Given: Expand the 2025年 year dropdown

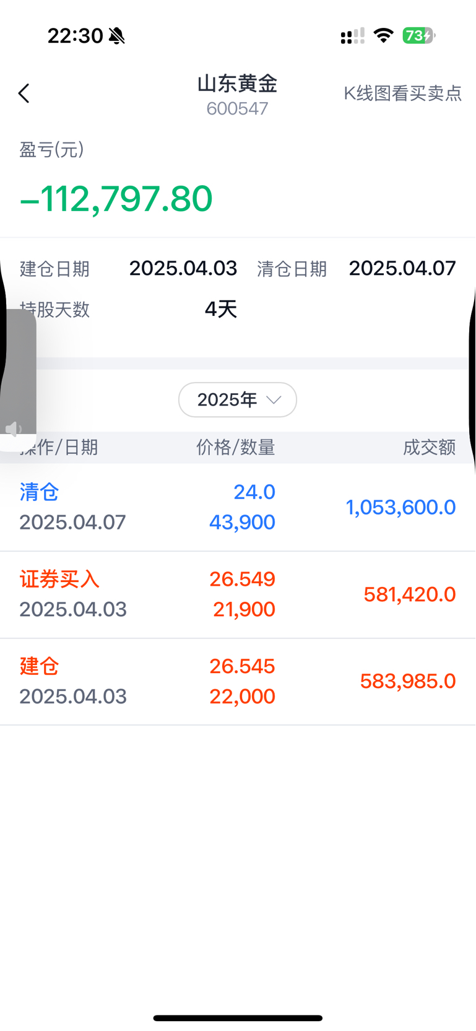Looking at the screenshot, I should coord(238,400).
